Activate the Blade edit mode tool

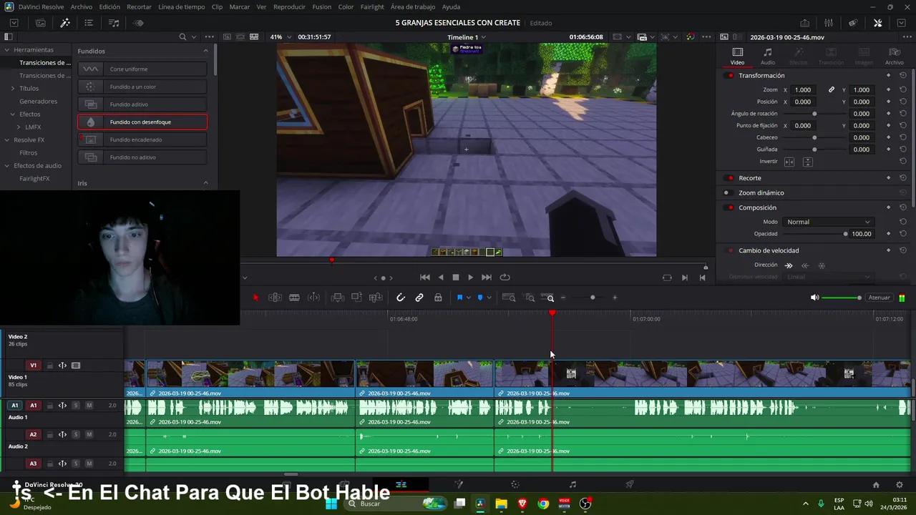tap(294, 298)
